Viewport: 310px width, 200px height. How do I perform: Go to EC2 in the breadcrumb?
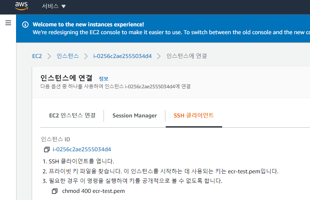(x=37, y=56)
